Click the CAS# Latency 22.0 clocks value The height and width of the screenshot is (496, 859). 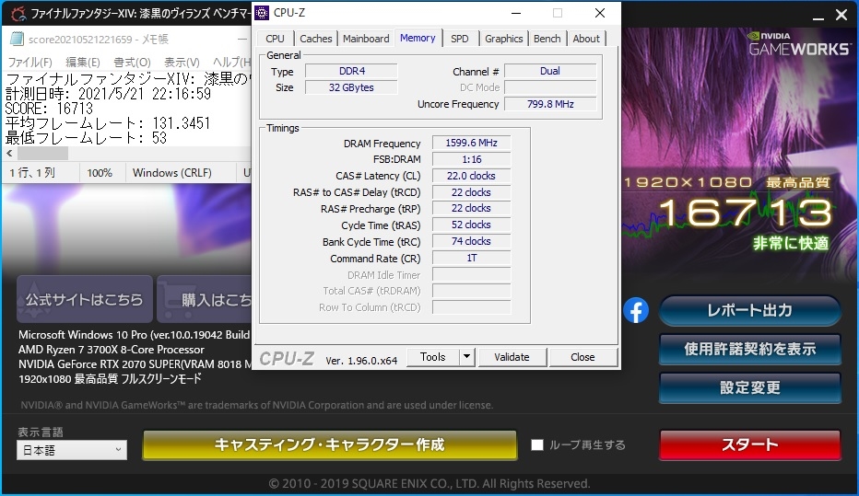click(471, 176)
